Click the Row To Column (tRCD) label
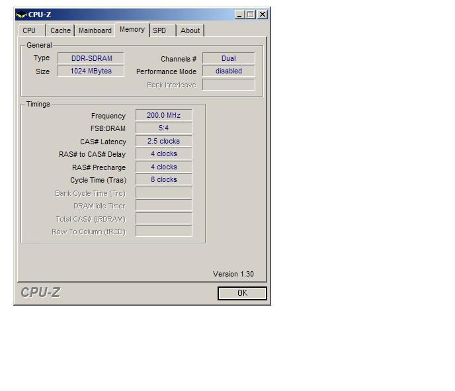This screenshot has width=455, height=391. (x=89, y=232)
